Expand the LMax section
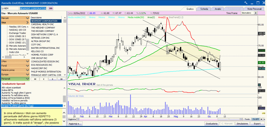Screen dimensions: 267x127 pyautogui.click(x=15, y=61)
